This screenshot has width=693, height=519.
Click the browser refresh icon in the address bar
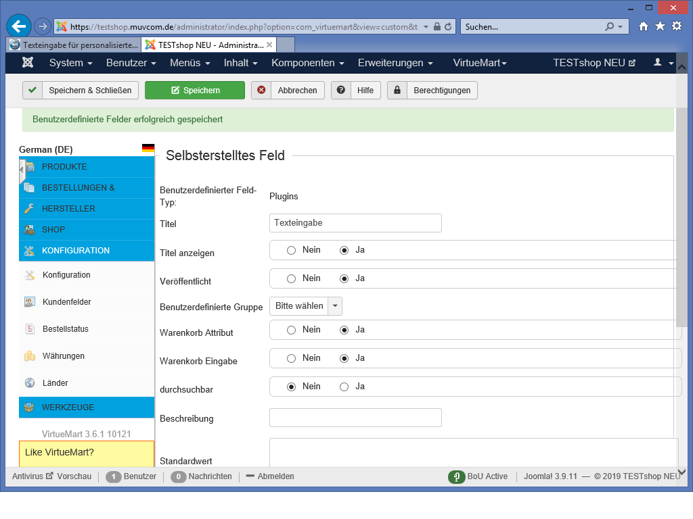[448, 27]
